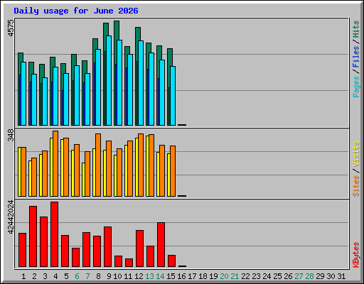Click the cyan files bar for day 15
This screenshot has width=364, height=284.
pos(173,96)
